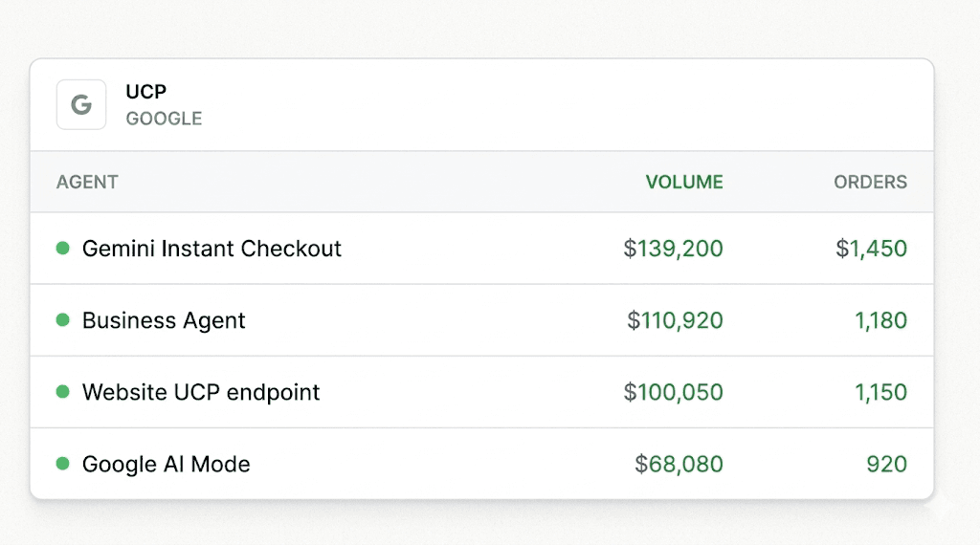Open the Gemini Instant Checkout row
The width and height of the screenshot is (980, 545).
(x=482, y=249)
